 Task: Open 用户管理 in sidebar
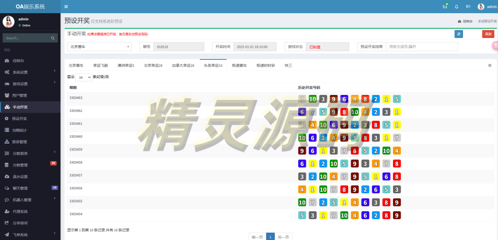[x=30, y=95]
